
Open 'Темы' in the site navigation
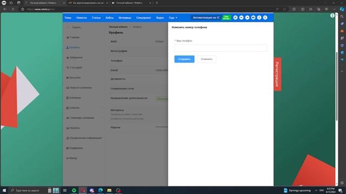[x=68, y=18]
